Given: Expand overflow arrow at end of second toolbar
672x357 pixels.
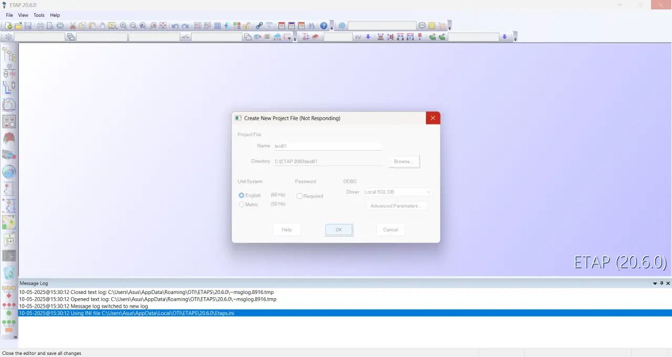Looking at the screenshot, I should pos(515,38).
